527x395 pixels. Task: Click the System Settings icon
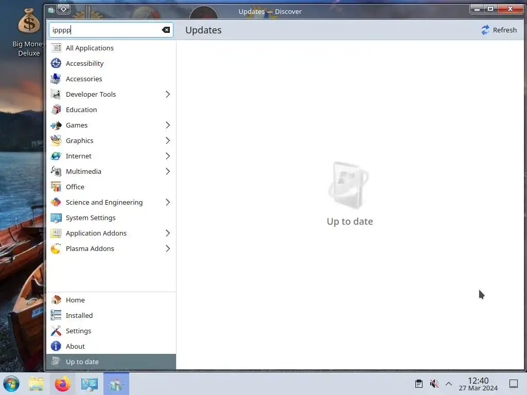coord(56,218)
